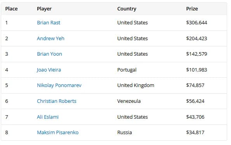Viewport: 231px width, 145px height.
Task: Click the $101,983 prize amount
Action: (x=196, y=70)
